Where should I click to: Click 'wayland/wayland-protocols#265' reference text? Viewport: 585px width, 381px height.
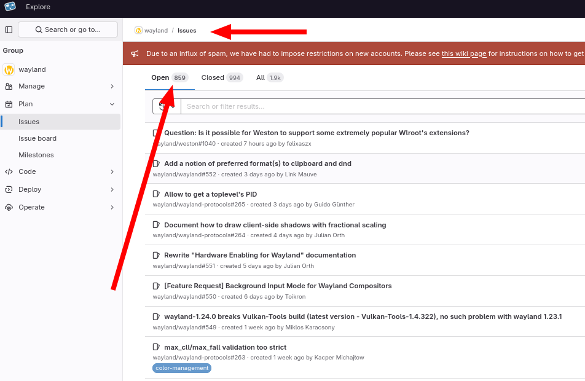click(x=199, y=205)
